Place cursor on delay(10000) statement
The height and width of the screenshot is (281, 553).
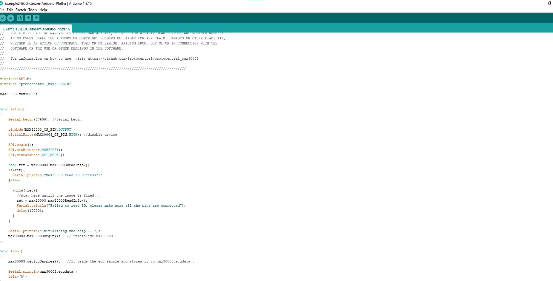[30, 211]
